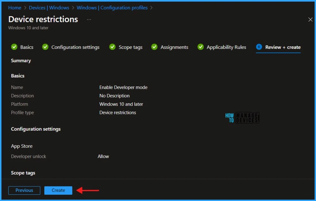Click the Previous button
The width and height of the screenshot is (316, 201).
(x=24, y=190)
